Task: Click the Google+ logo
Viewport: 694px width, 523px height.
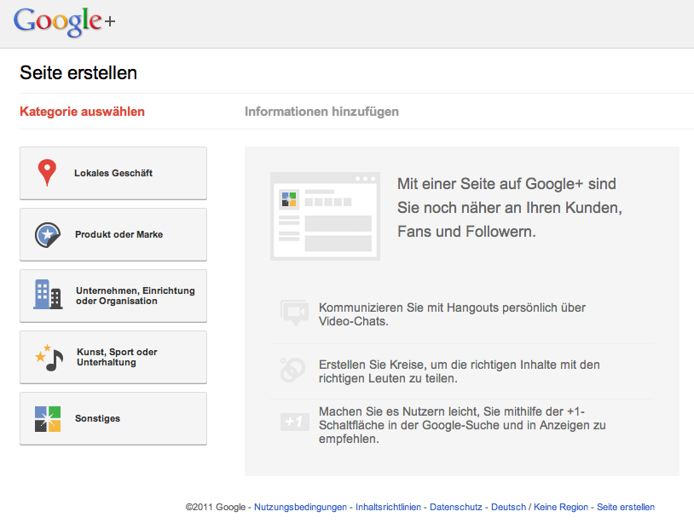Action: click(65, 21)
